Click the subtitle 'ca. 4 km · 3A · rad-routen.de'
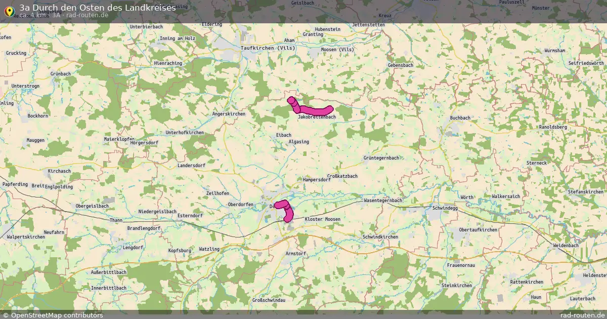The height and width of the screenshot is (319, 607). tap(64, 15)
